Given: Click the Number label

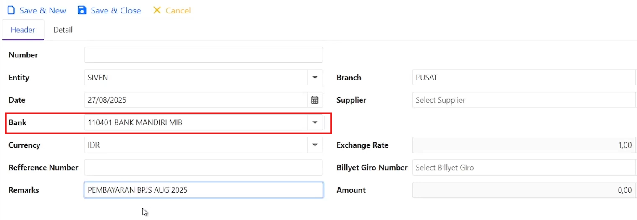Looking at the screenshot, I should click(x=23, y=55).
